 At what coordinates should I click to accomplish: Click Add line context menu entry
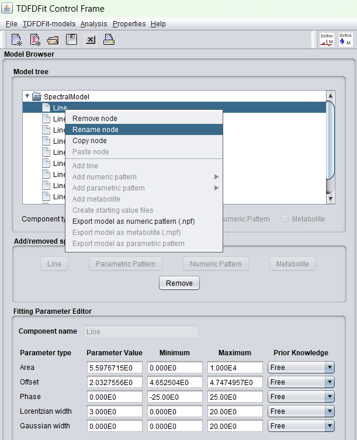[144, 166]
